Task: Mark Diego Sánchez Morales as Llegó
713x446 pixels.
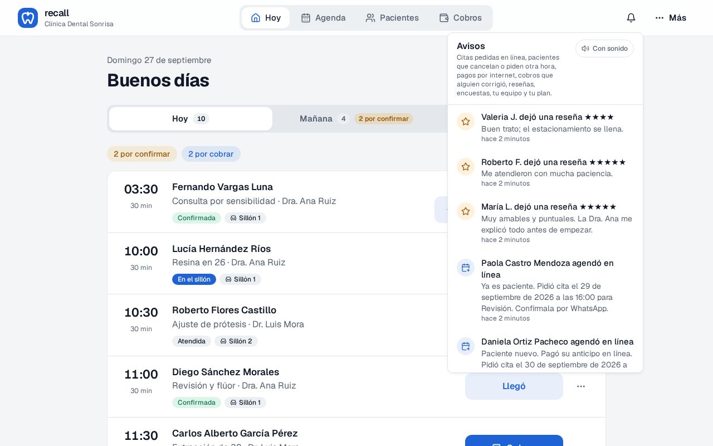Action: click(514, 386)
